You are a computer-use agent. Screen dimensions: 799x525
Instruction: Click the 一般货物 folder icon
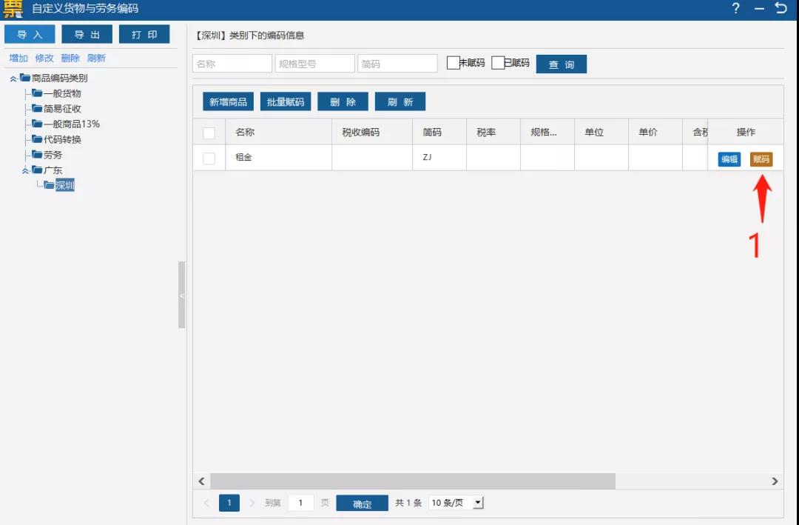(37, 93)
